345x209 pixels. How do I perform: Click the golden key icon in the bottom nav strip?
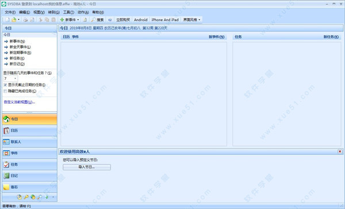point(26,197)
